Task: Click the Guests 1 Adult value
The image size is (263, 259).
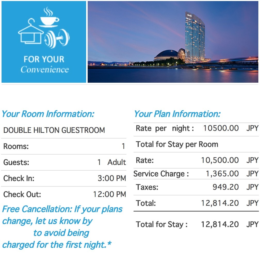Action: point(112,162)
